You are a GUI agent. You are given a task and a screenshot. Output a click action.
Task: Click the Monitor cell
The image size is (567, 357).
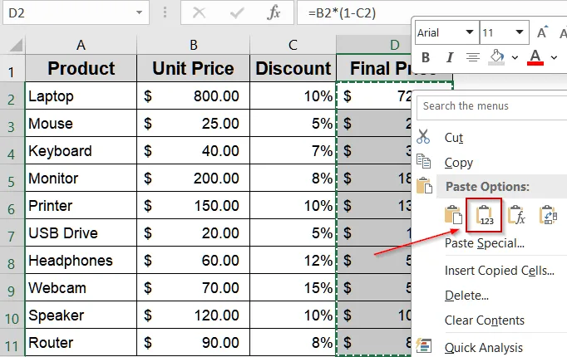click(x=81, y=178)
